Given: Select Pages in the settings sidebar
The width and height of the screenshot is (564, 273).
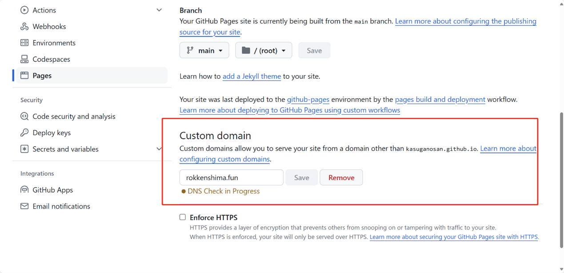Looking at the screenshot, I should [x=92, y=76].
